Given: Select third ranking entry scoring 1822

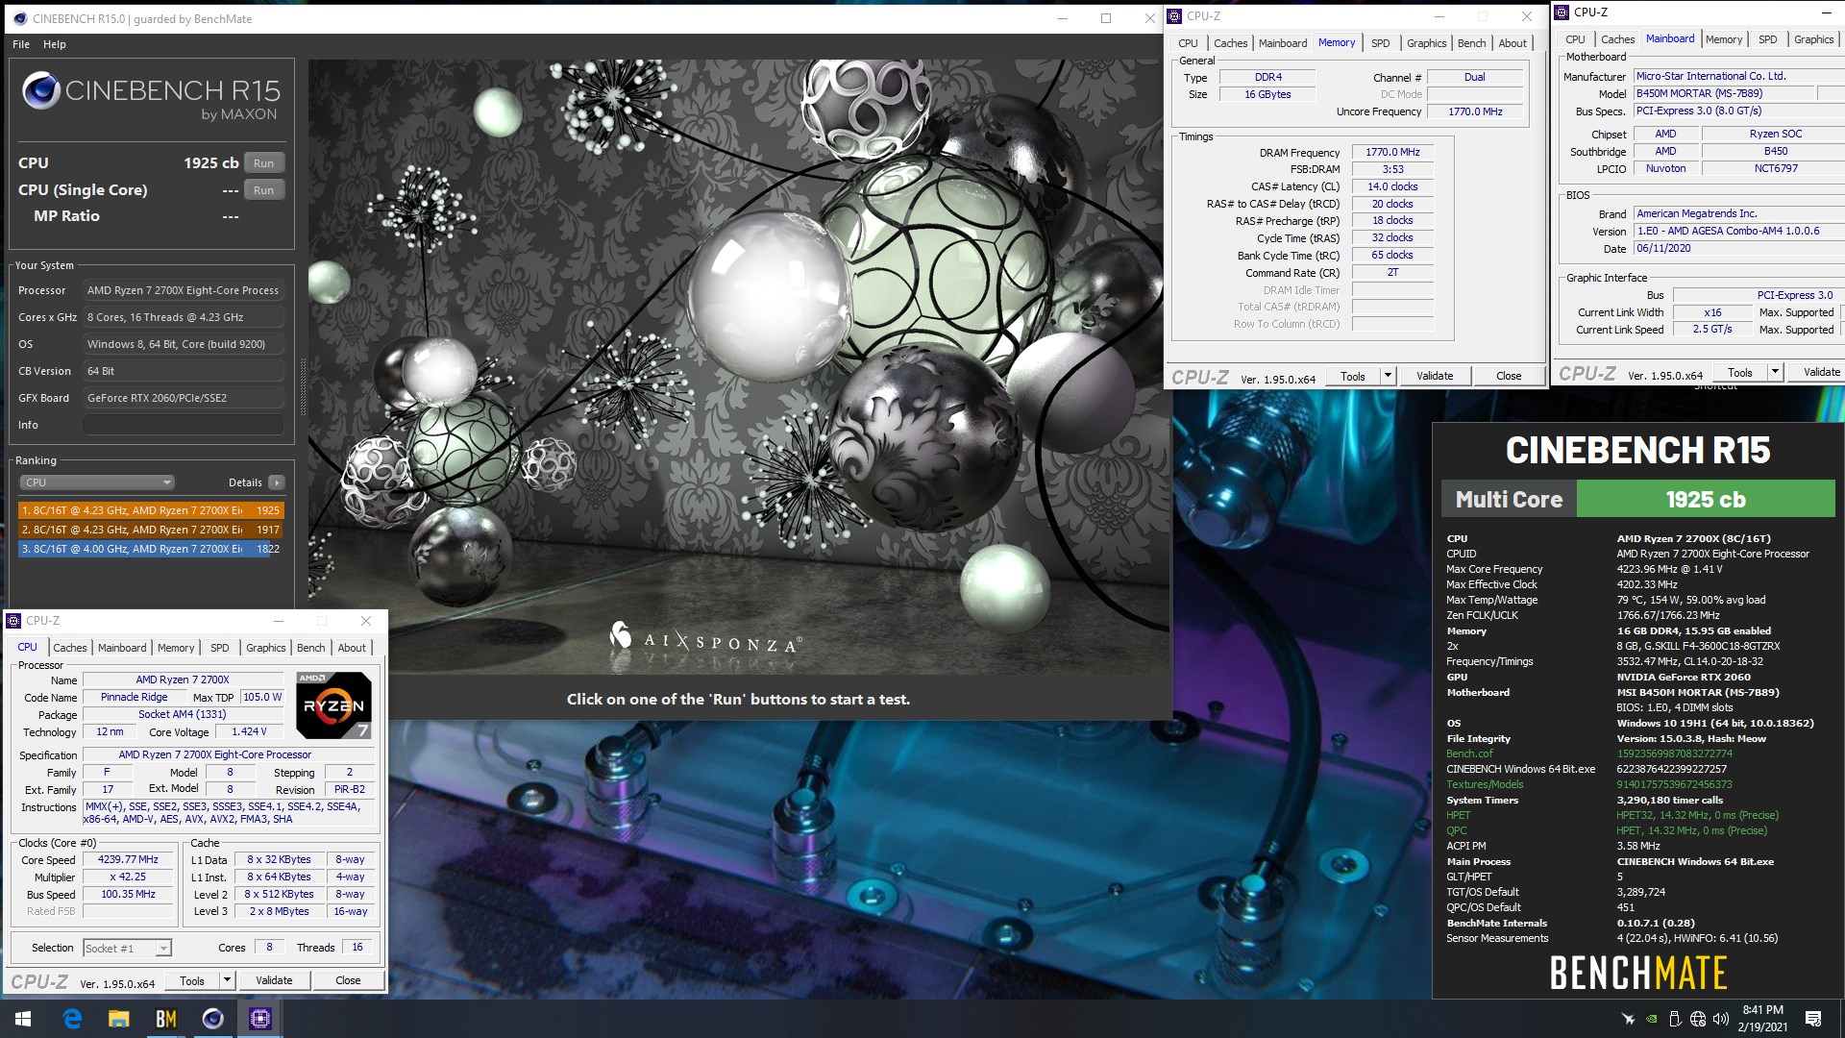Looking at the screenshot, I should point(151,549).
